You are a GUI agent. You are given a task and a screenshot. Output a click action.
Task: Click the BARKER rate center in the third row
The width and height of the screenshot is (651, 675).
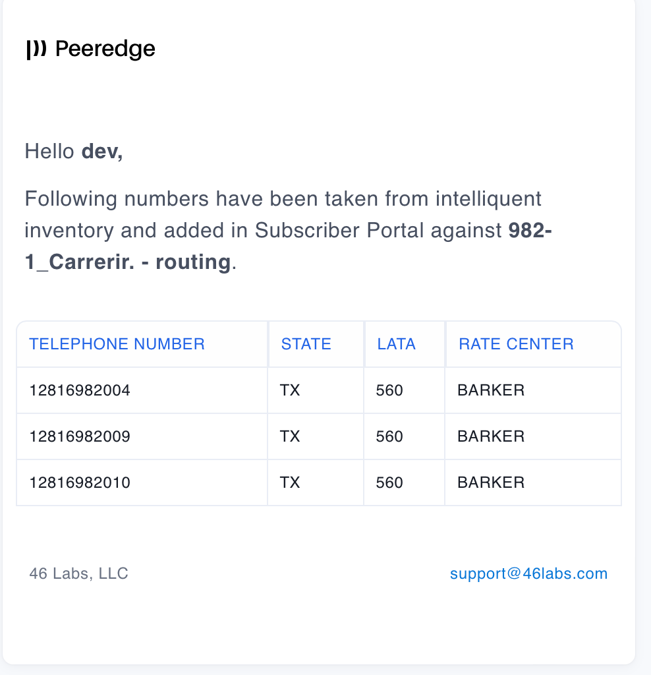click(x=491, y=483)
